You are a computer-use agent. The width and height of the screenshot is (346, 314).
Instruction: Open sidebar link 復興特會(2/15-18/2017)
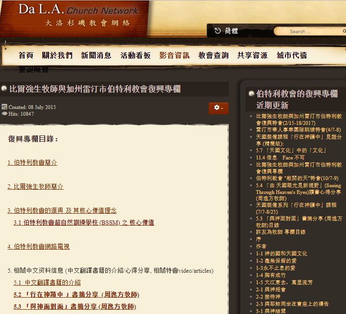click(x=299, y=120)
